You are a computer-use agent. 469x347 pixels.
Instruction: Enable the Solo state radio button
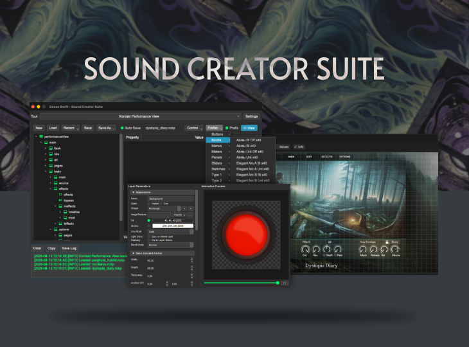pos(161,204)
